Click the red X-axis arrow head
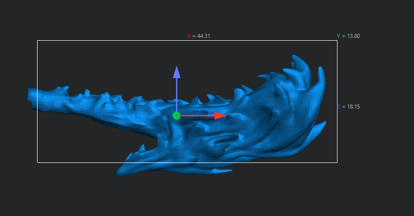The width and height of the screenshot is (414, 216). tap(221, 116)
